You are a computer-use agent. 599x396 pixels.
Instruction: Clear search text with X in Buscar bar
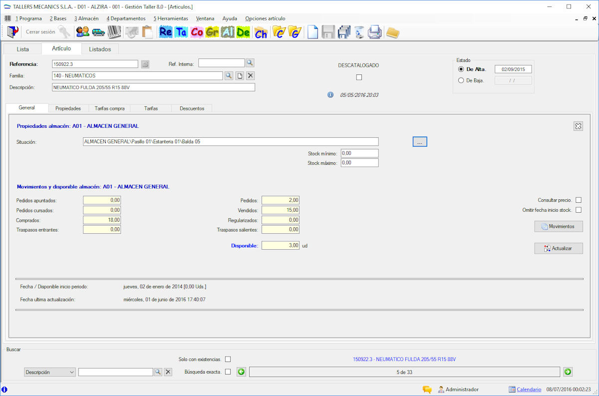(x=168, y=372)
